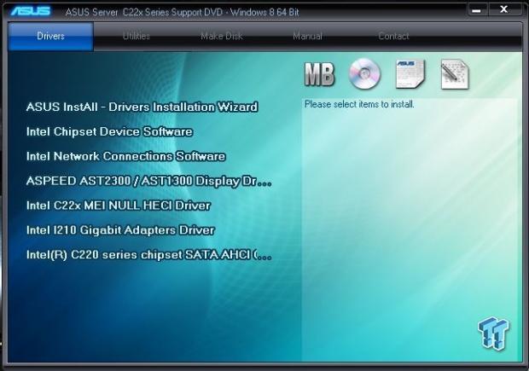Click the disc browse DVD icon
Image resolution: width=529 pixels, height=371 pixels.
(x=364, y=73)
